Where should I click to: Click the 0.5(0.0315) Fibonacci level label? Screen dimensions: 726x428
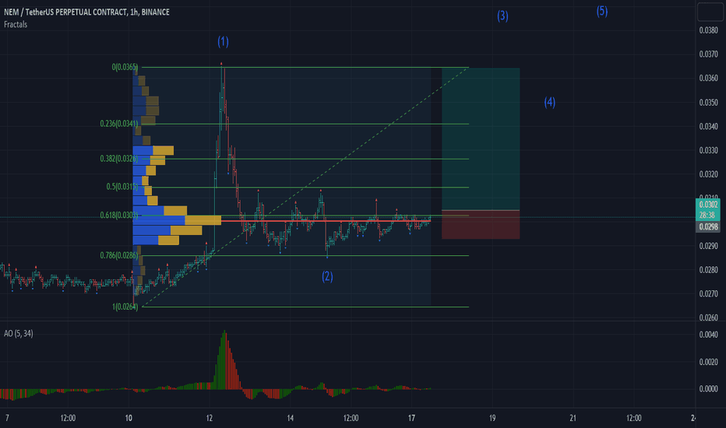click(122, 187)
